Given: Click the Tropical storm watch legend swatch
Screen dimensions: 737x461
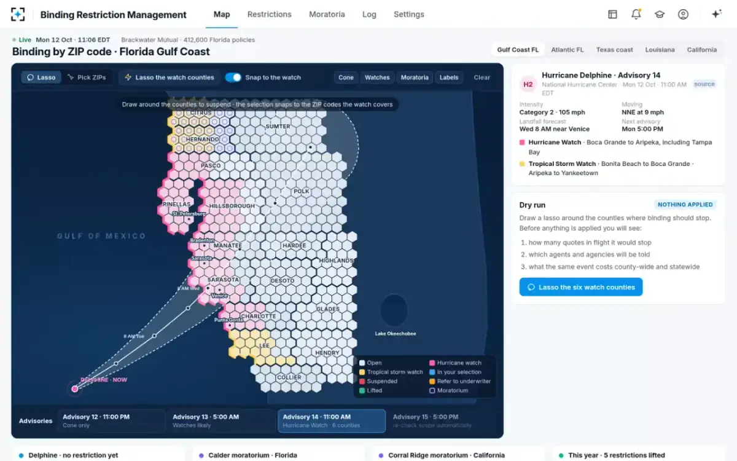Looking at the screenshot, I should [362, 372].
